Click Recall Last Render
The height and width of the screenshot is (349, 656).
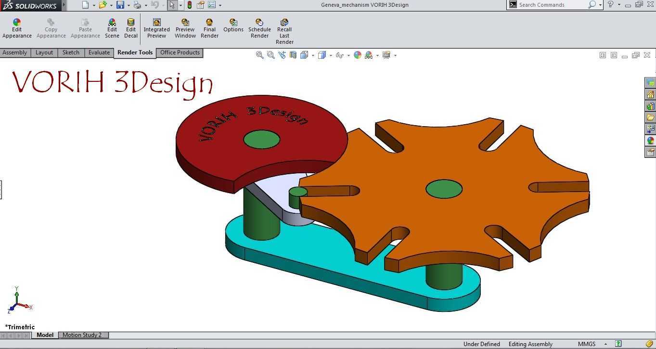click(284, 31)
